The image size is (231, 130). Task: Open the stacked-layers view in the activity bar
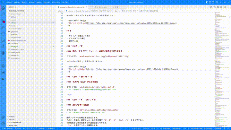[3, 66]
